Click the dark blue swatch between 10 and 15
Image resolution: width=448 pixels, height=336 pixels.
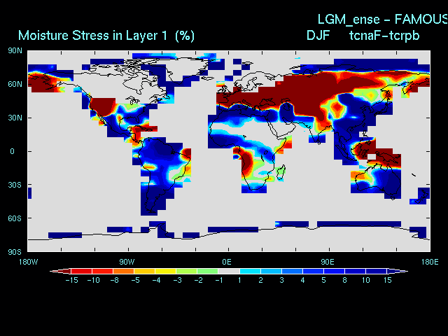[x=376, y=271]
